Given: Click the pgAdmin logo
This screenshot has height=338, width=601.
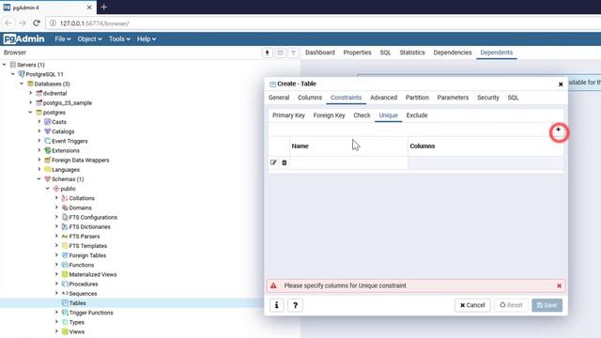Looking at the screenshot, I should (23, 38).
